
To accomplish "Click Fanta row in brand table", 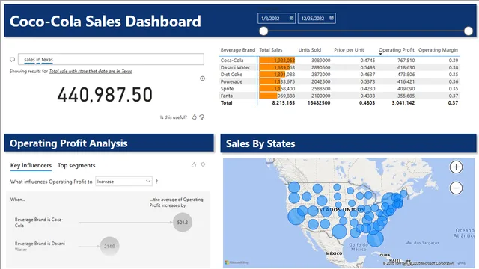I will [339, 96].
